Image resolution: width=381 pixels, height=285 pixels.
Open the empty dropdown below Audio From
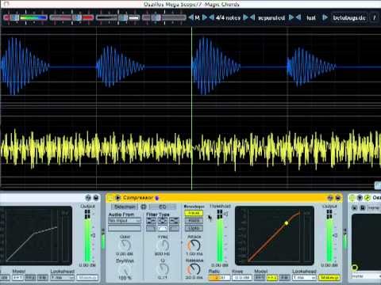click(125, 228)
